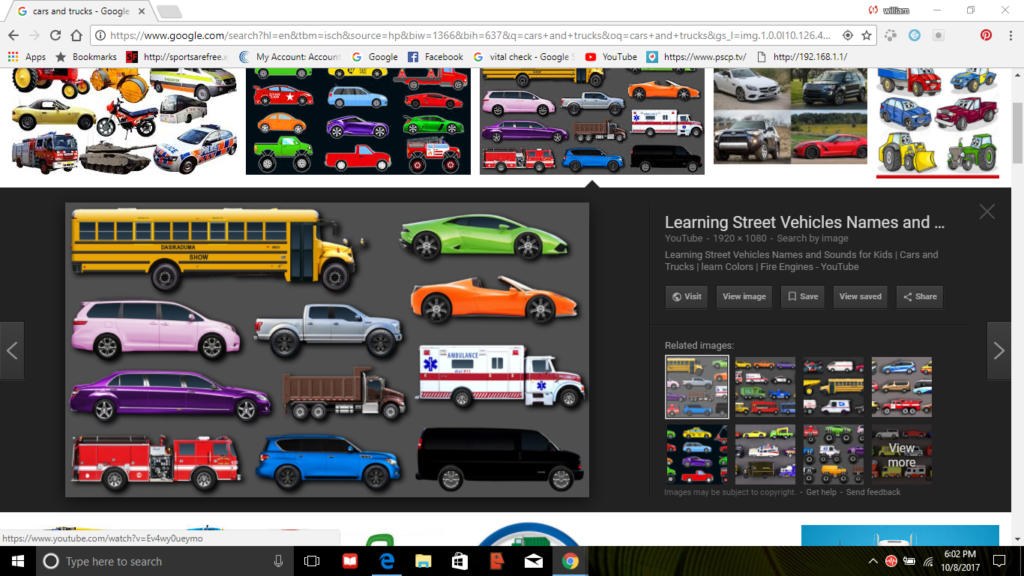
Task: Open the Chrome home page button
Action: [76, 35]
